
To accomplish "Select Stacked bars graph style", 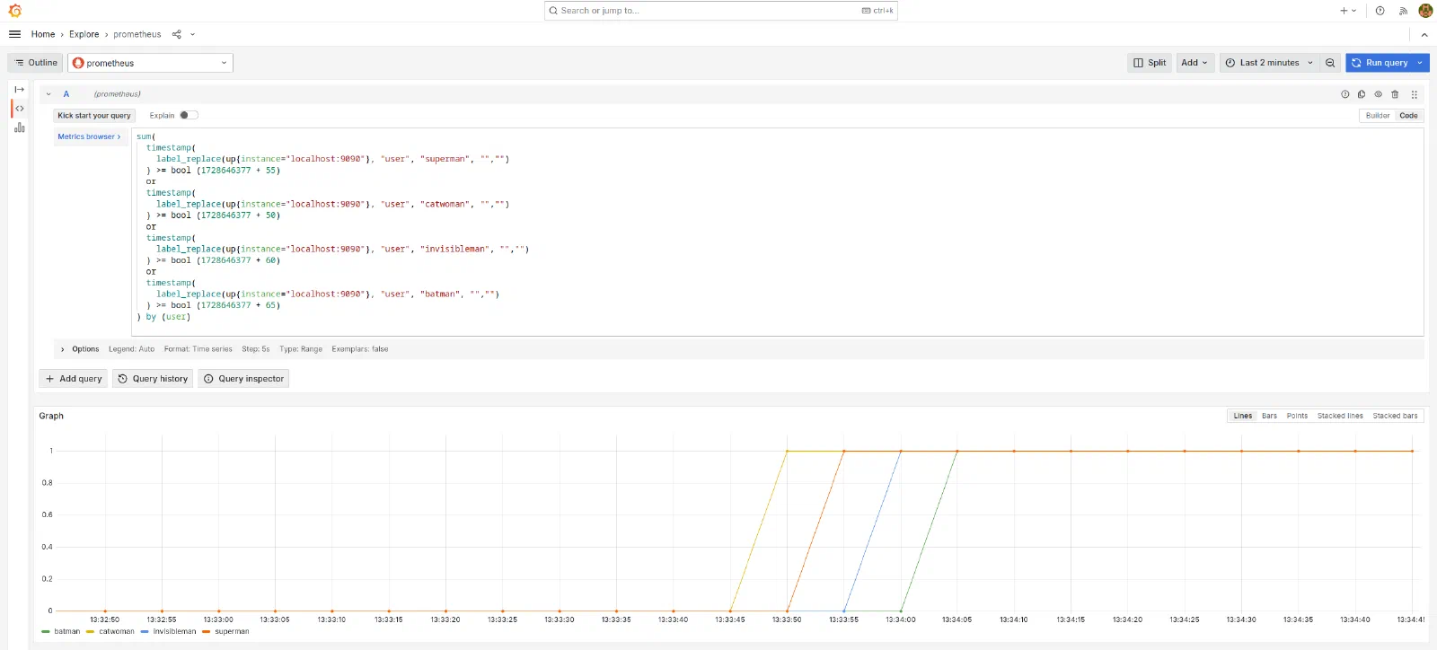I will (x=1395, y=416).
